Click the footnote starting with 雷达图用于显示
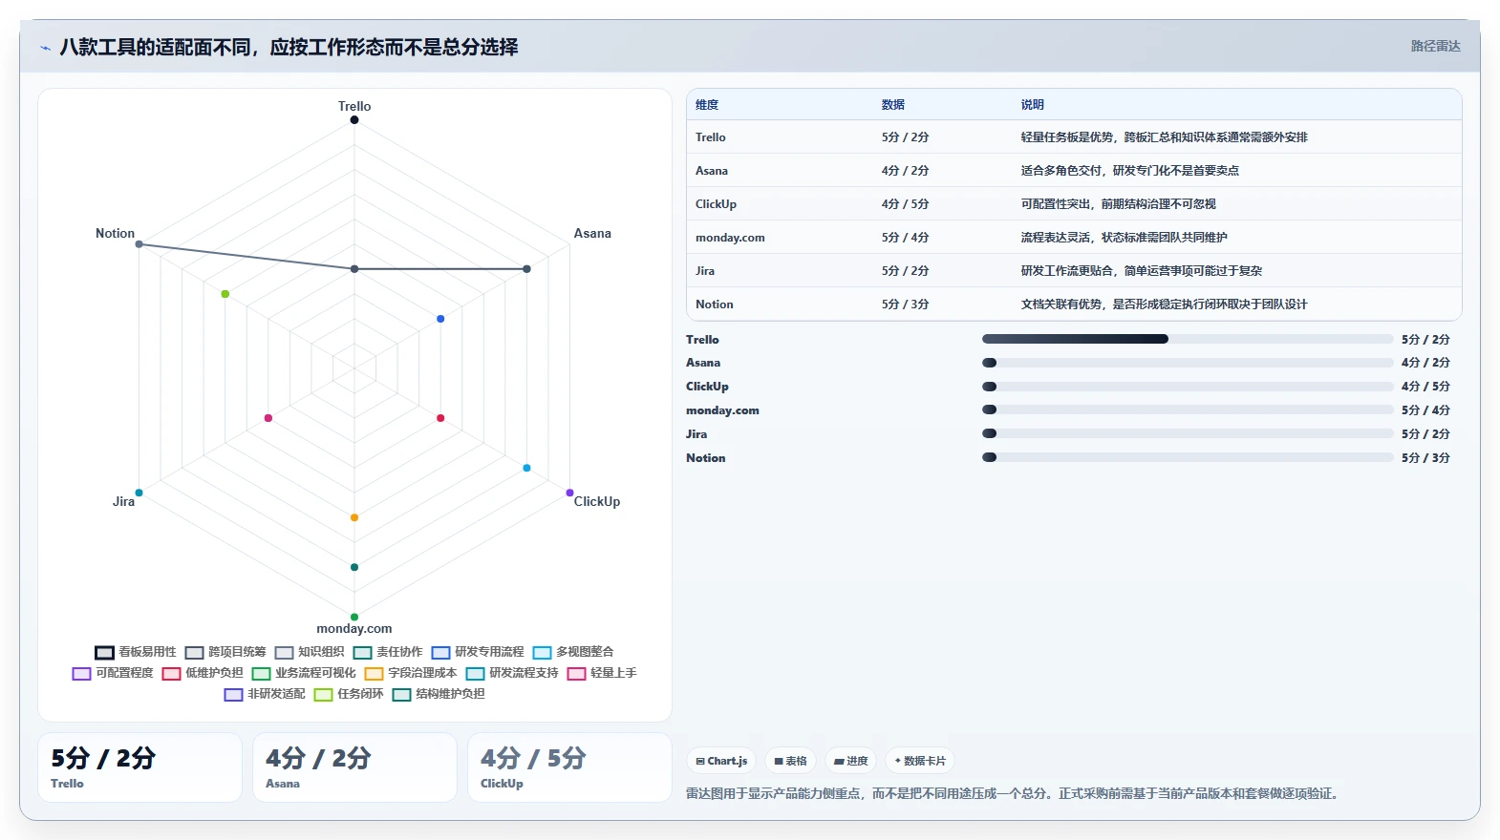Screen dimensions: 1500x840 tap(1012, 793)
